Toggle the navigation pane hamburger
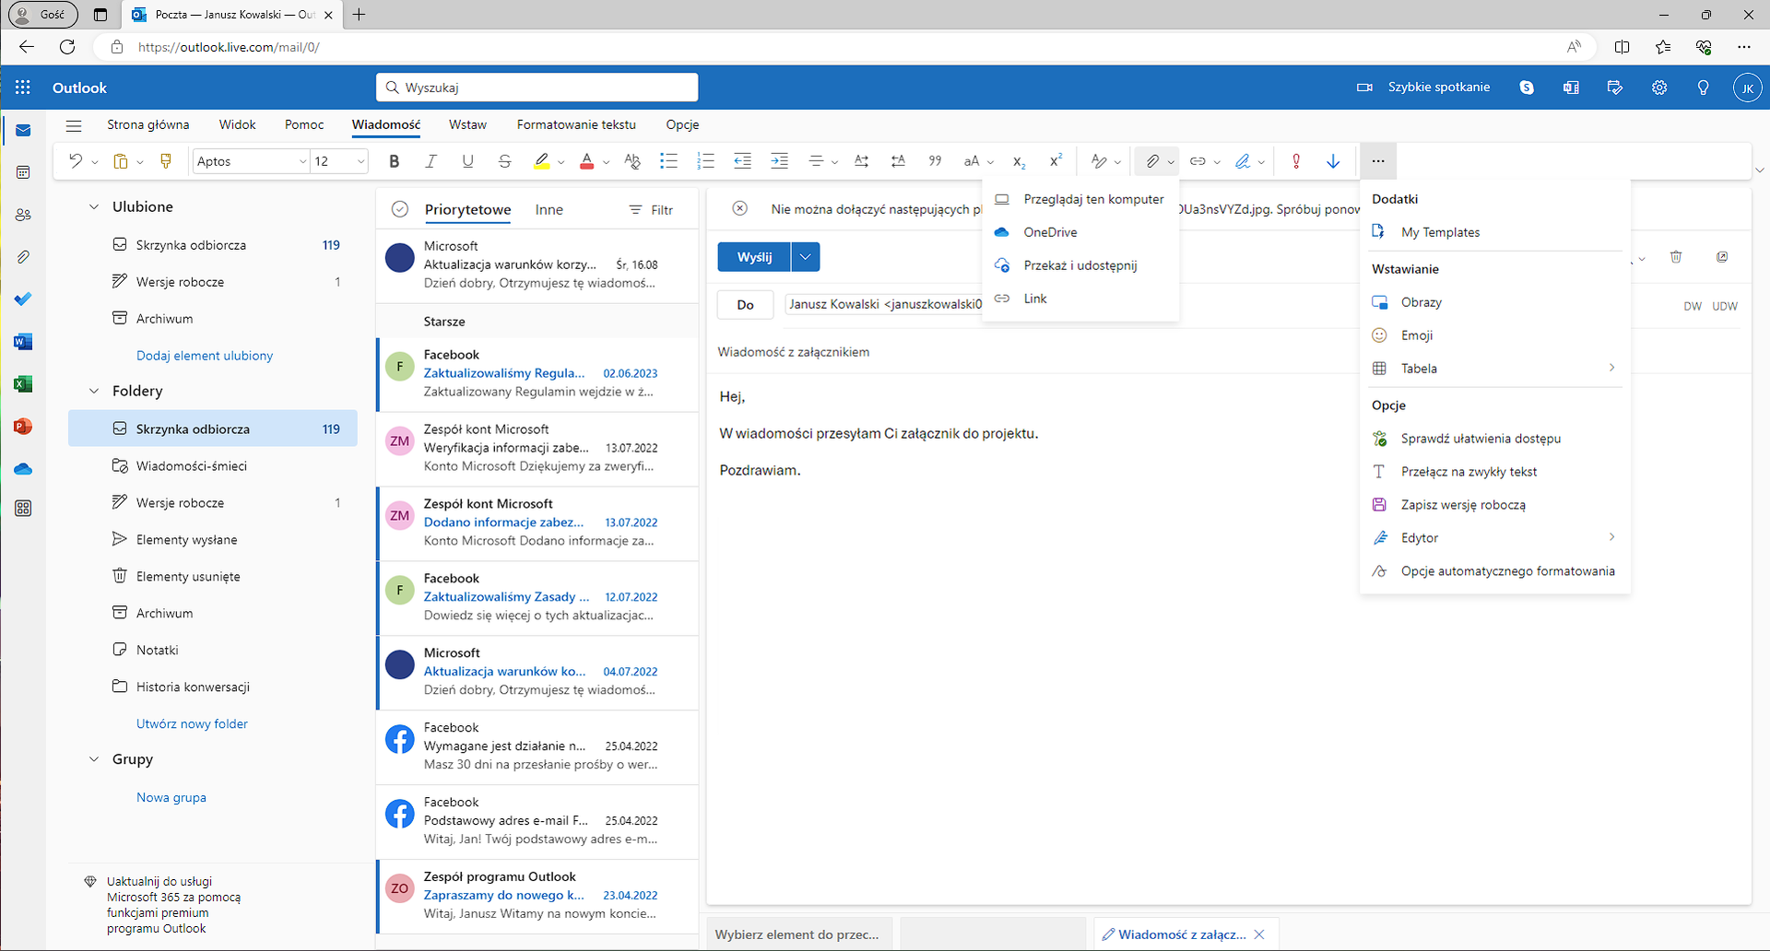Image resolution: width=1770 pixels, height=951 pixels. (74, 125)
